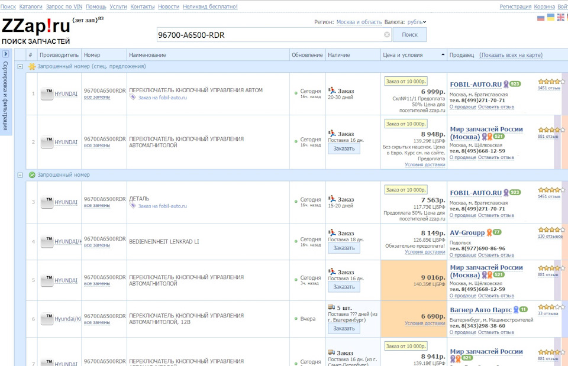The image size is (568, 366).
Task: Open the Услуги menu link
Action: tap(118, 7)
